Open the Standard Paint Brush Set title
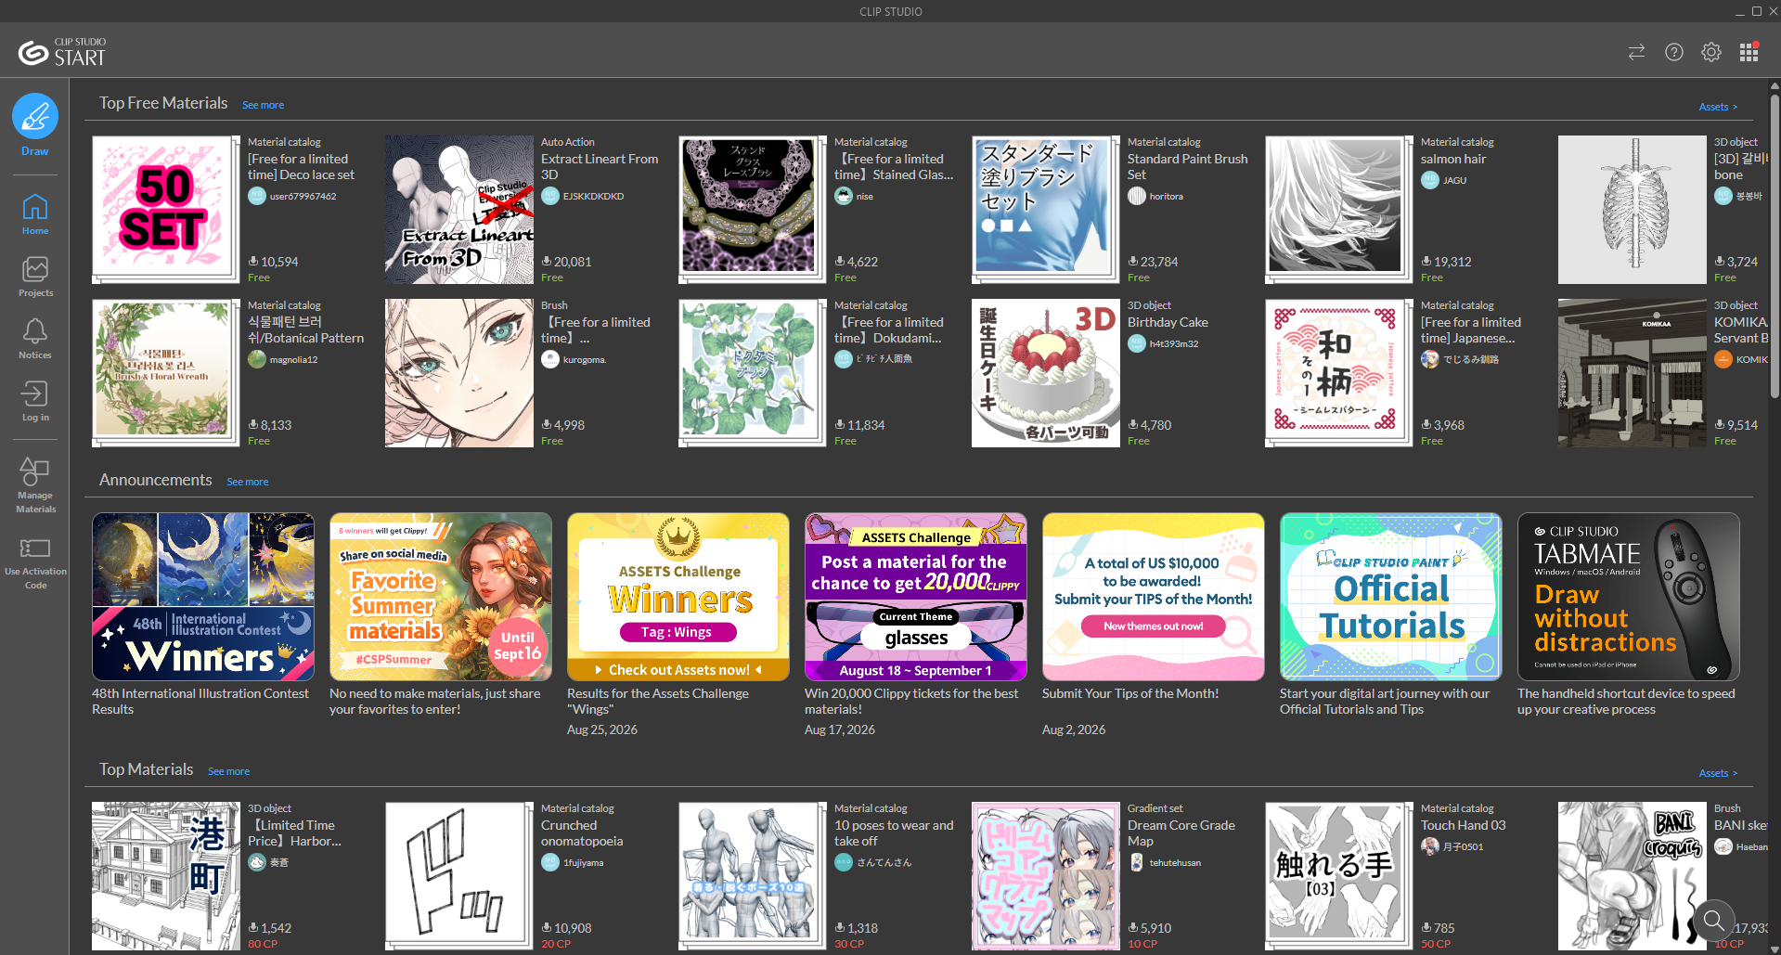Image resolution: width=1781 pixels, height=955 pixels. (x=1188, y=167)
